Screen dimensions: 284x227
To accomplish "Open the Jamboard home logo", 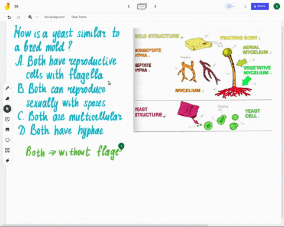I will point(7,7).
